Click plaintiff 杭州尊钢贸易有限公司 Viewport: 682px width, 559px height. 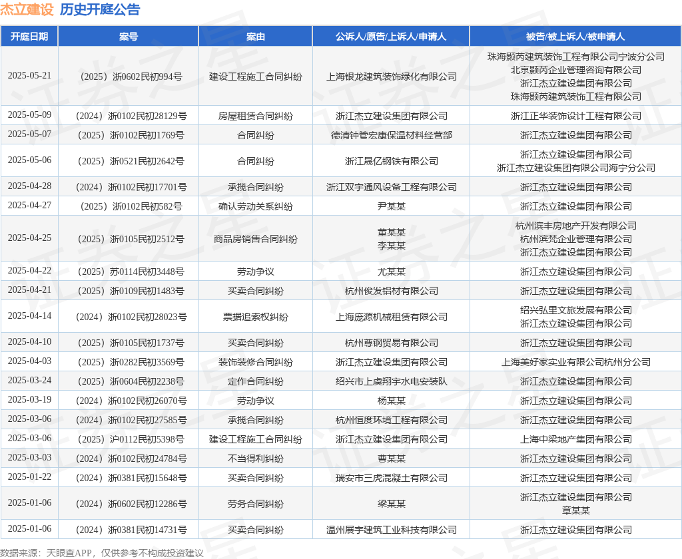point(391,343)
